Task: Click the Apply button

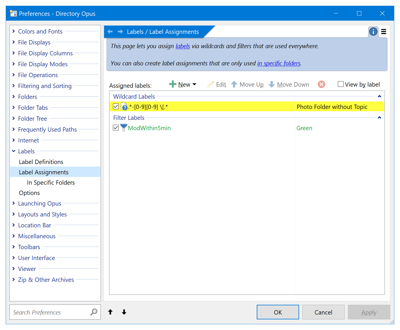Action: tap(369, 312)
